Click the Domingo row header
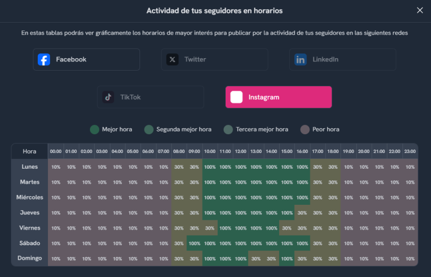Image resolution: width=431 pixels, height=277 pixels. (x=30, y=258)
